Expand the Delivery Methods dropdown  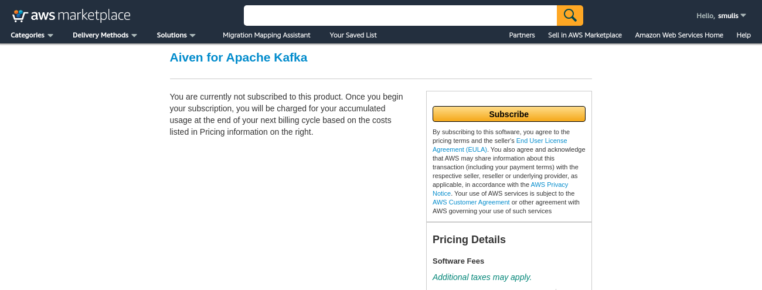104,35
